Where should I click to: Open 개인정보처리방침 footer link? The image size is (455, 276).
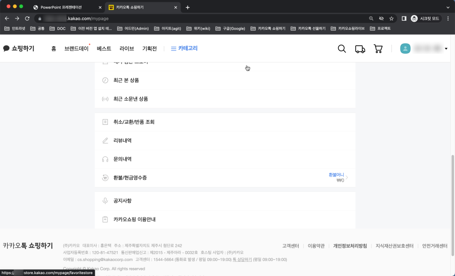pos(350,246)
